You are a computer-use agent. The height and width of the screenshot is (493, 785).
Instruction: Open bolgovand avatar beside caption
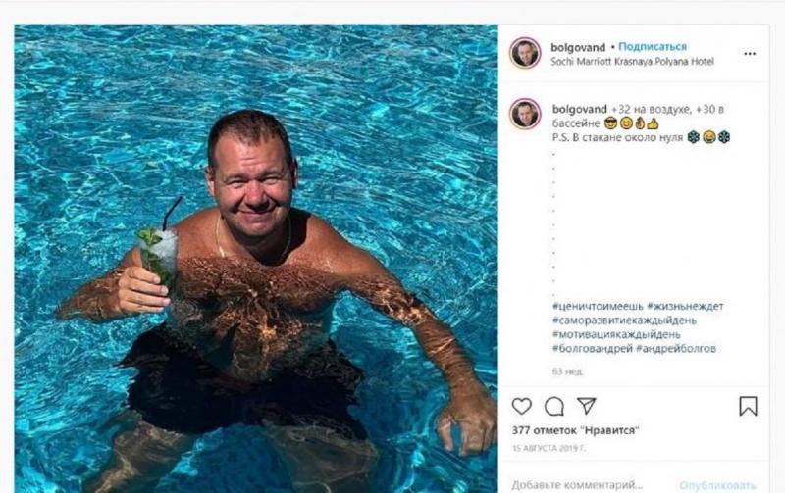525,114
